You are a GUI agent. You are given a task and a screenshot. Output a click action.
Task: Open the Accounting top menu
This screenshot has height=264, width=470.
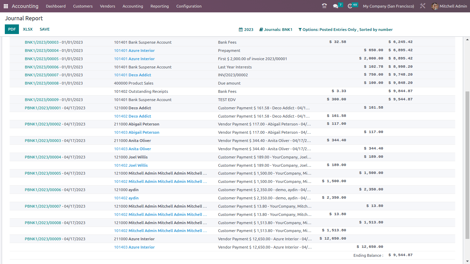coord(133,6)
